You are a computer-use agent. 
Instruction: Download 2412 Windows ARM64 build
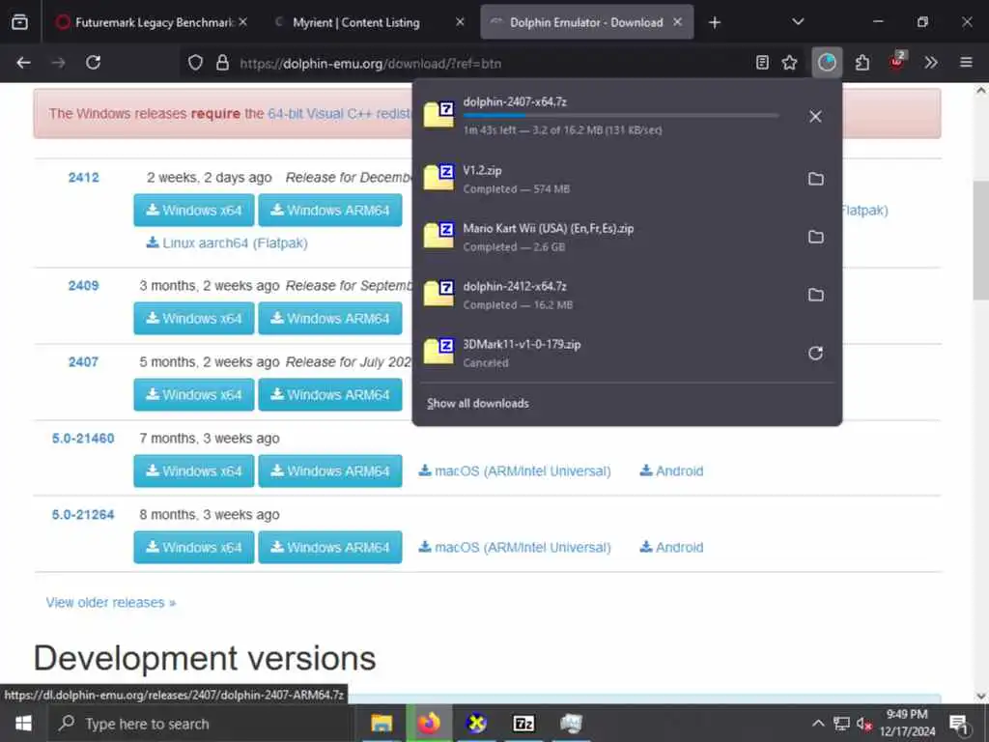(x=330, y=210)
